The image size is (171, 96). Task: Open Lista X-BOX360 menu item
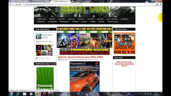tap(112, 19)
